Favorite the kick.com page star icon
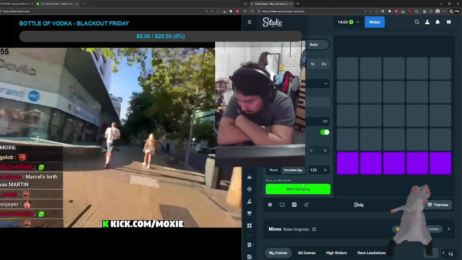Screen dimensions: 462x260 (x=217, y=11)
